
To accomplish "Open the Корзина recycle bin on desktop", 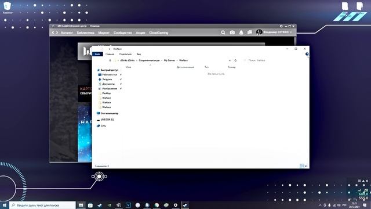I will coord(7,8).
